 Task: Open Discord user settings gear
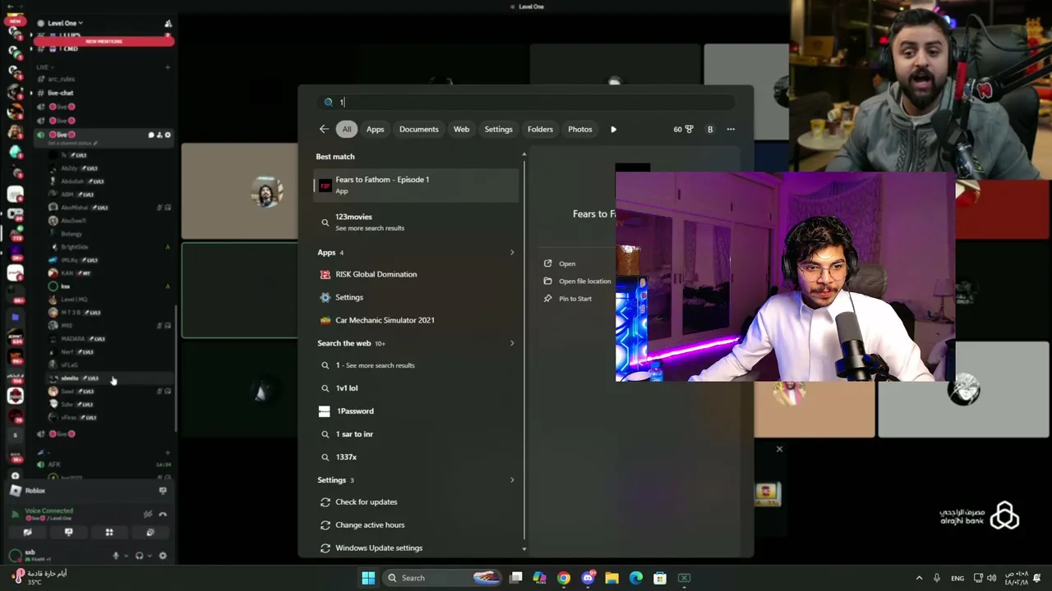163,556
